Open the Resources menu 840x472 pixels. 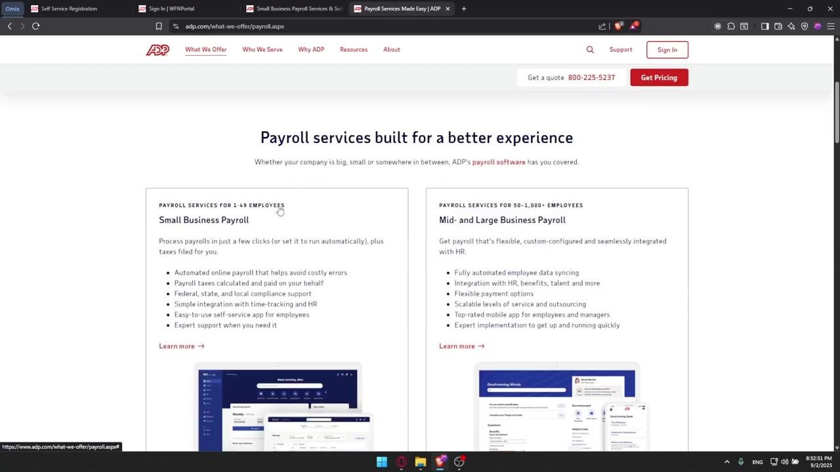[x=354, y=50]
